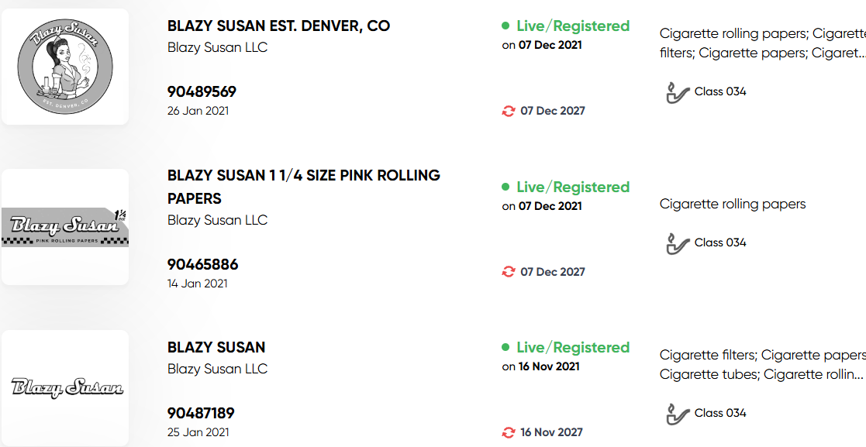The height and width of the screenshot is (447, 866).
Task: Click the renewal icon beside the first 07 Dec 2027
Action: [508, 111]
